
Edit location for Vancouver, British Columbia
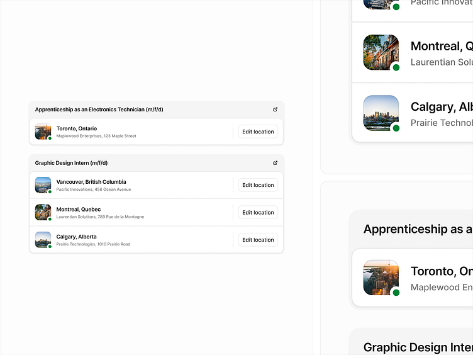[258, 185]
